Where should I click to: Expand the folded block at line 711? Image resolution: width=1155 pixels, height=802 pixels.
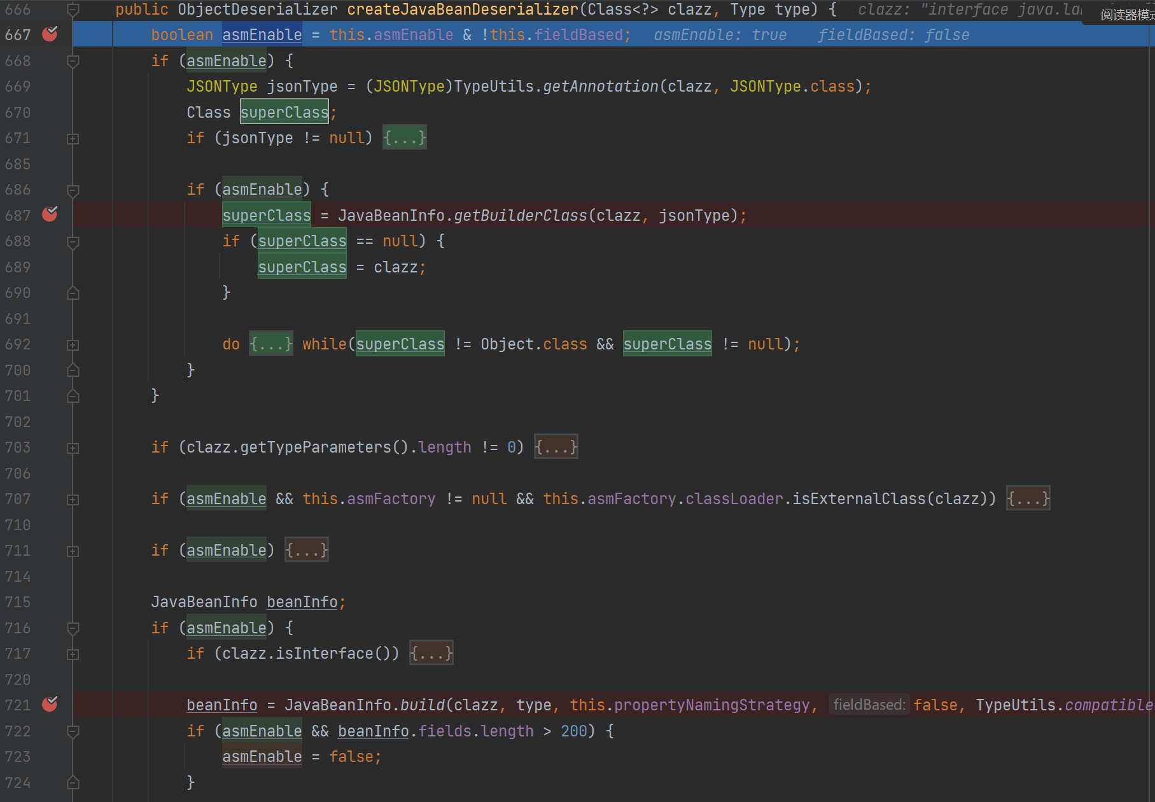tap(73, 551)
